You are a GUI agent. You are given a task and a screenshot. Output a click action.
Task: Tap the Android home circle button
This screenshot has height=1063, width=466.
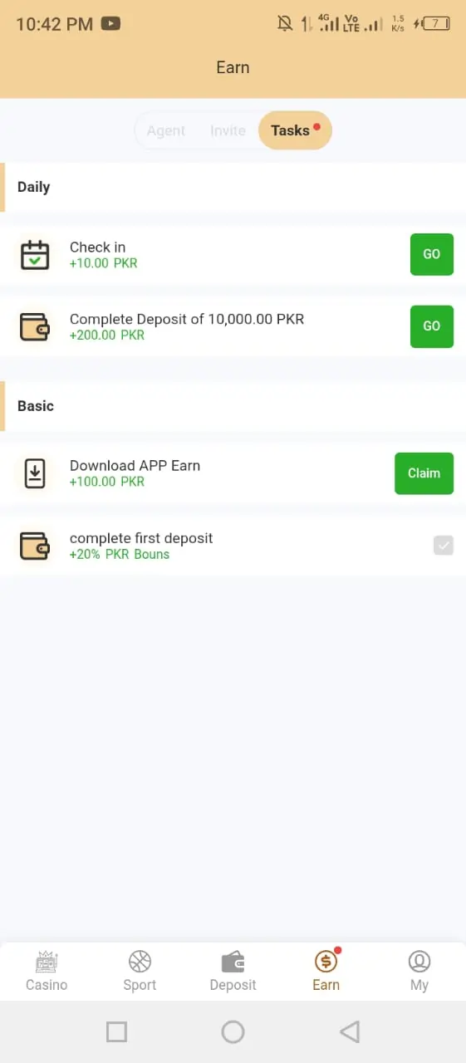(233, 1032)
